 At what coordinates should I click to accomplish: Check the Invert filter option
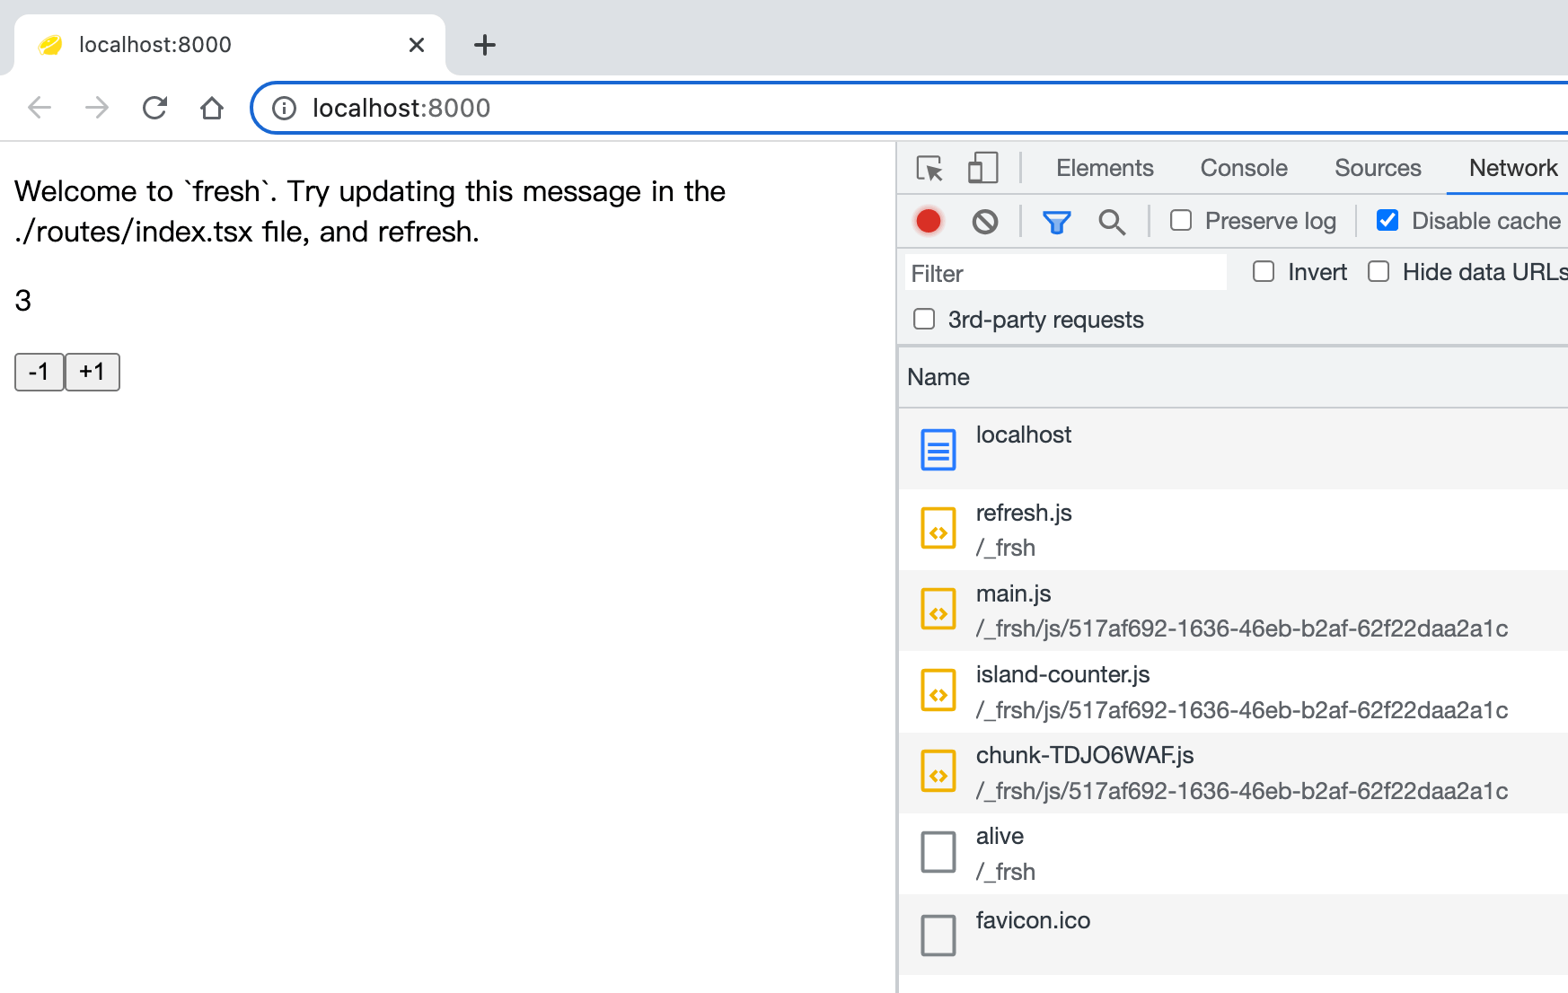pos(1264,272)
